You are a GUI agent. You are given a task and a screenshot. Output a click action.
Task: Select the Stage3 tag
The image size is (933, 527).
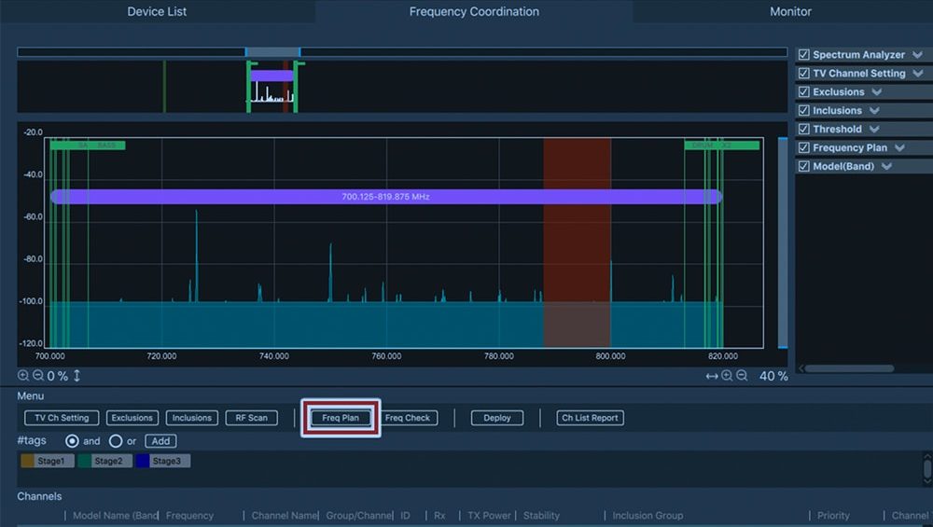click(163, 461)
